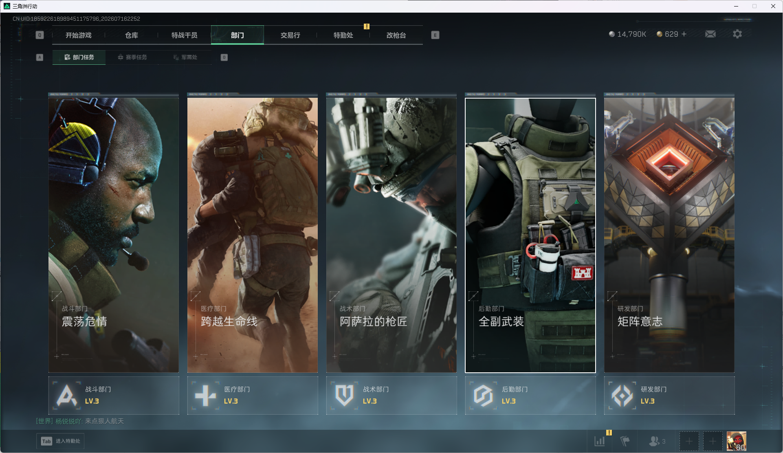Go to the 交易行 tab

290,35
